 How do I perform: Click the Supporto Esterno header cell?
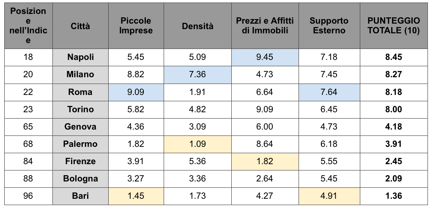tap(329, 26)
